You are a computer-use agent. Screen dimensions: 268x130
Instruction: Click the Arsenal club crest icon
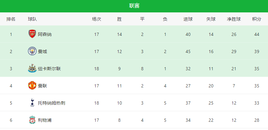click(32, 34)
